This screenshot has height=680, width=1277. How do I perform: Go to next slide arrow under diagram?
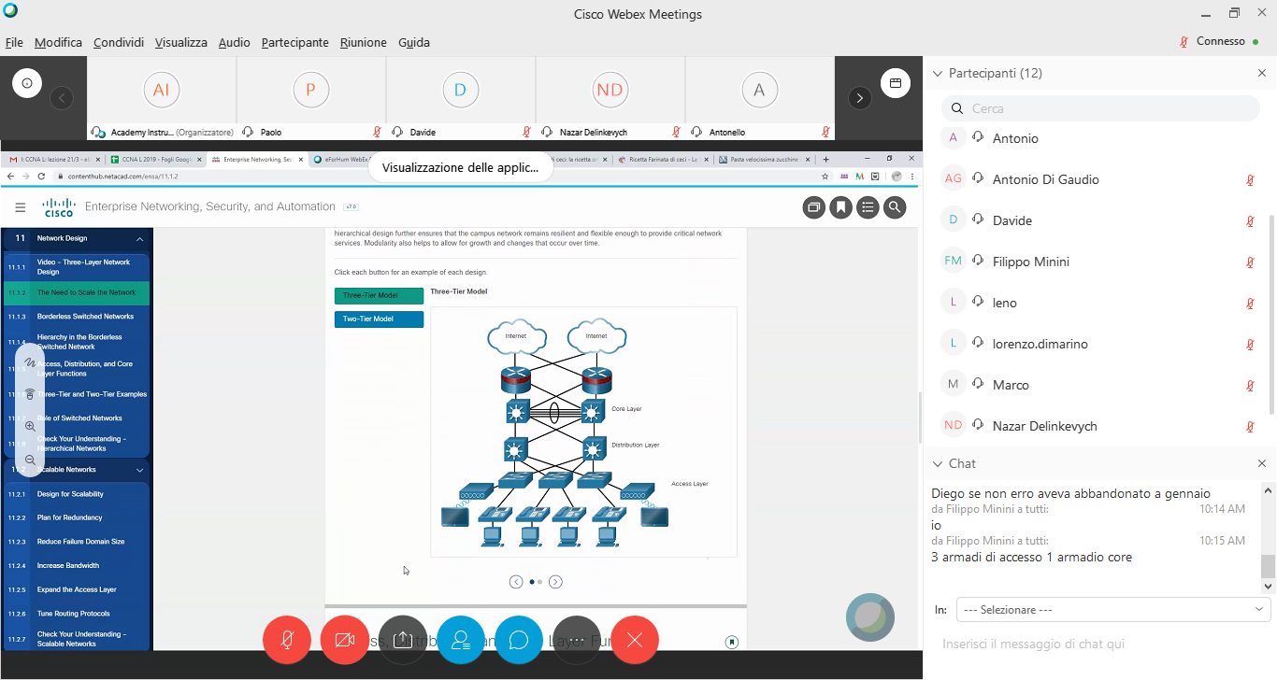pyautogui.click(x=555, y=582)
